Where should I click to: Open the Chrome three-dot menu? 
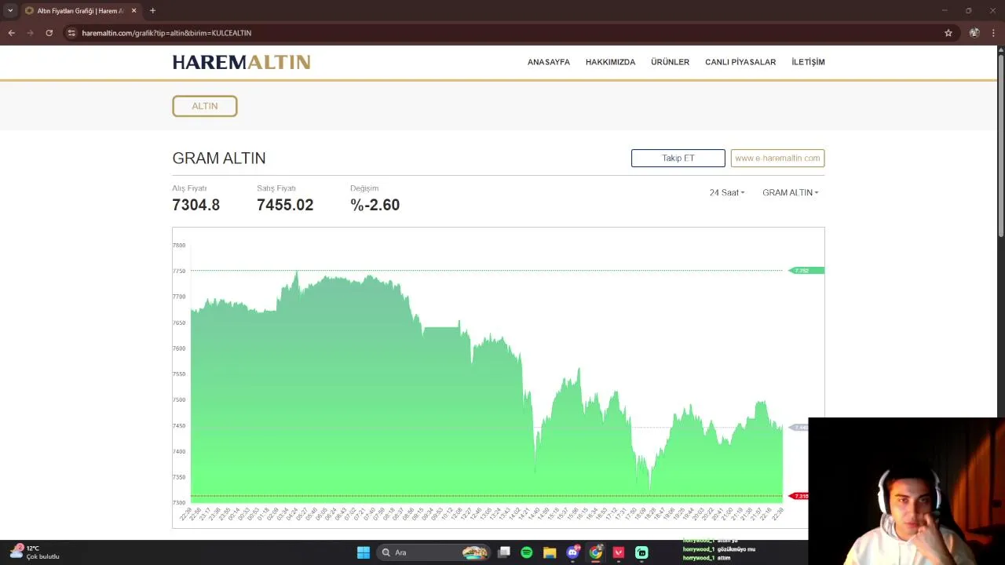[994, 33]
